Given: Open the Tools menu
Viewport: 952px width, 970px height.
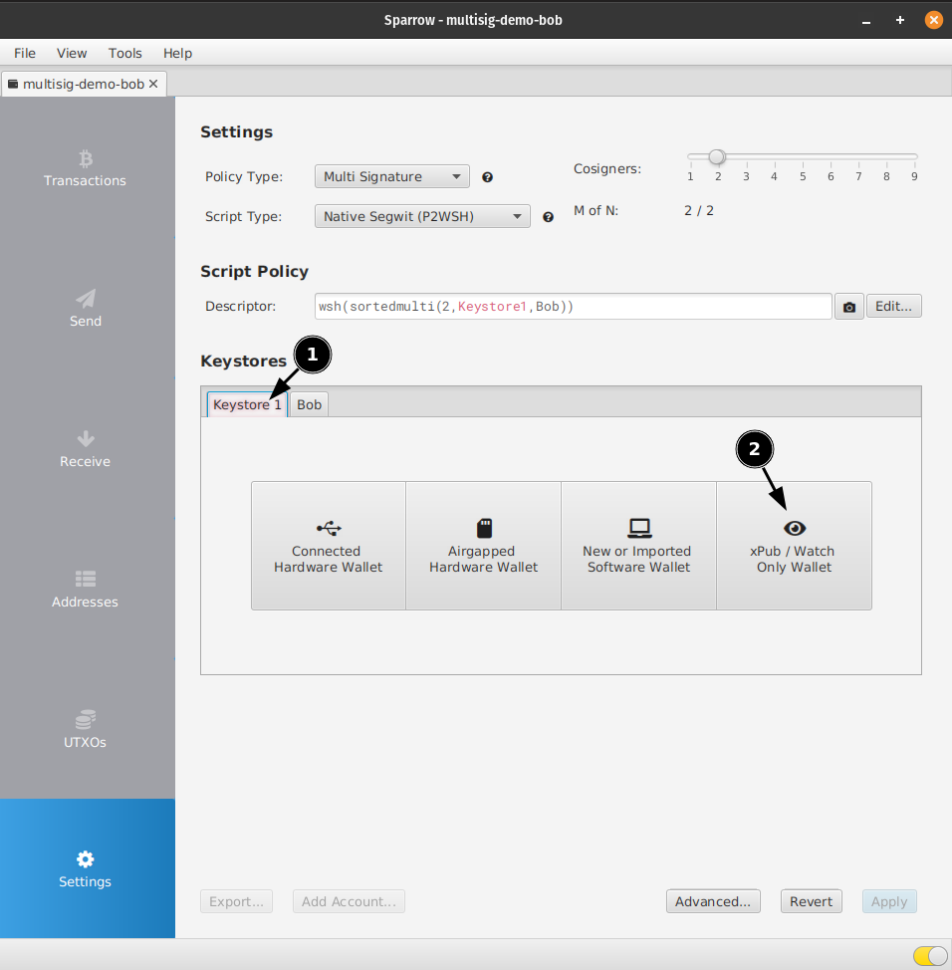Looking at the screenshot, I should [124, 53].
